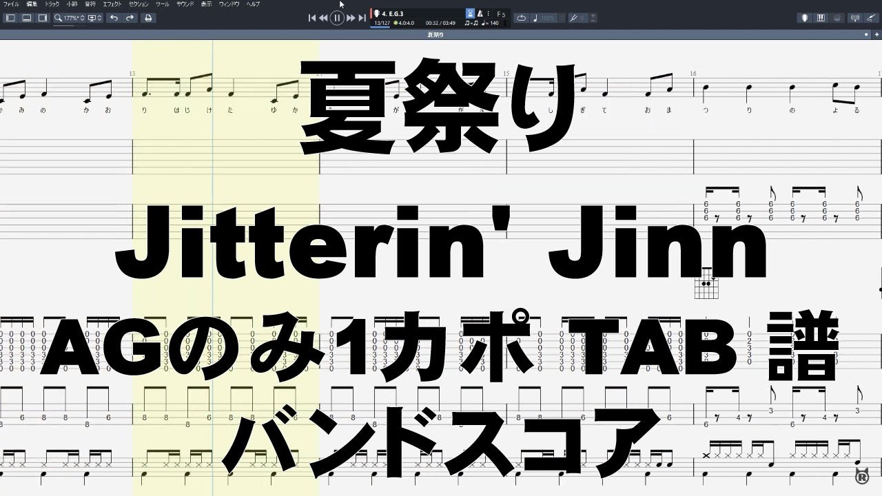Show the fretboard view
Image resolution: width=882 pixels, height=496 pixels.
(x=805, y=18)
